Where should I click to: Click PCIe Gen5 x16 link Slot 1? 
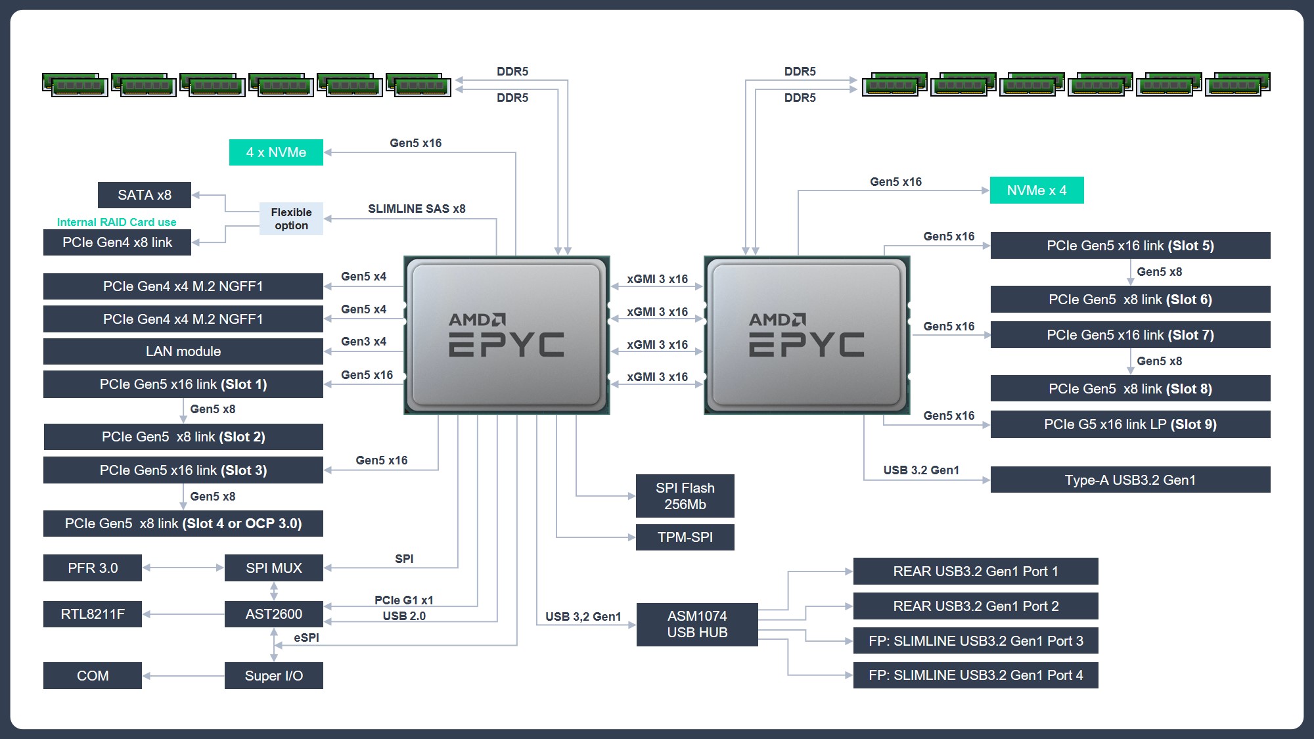(x=183, y=384)
